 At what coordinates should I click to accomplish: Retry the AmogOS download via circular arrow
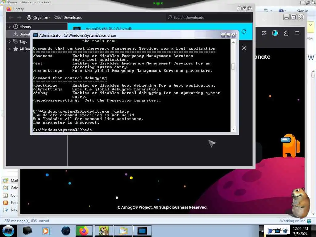click(244, 32)
